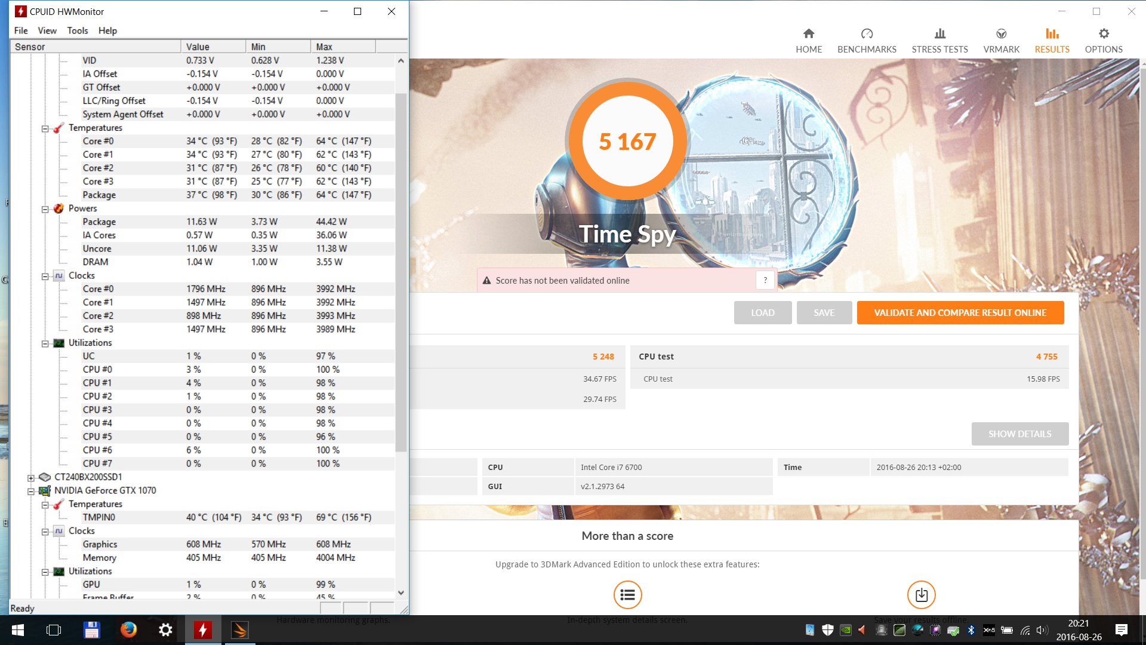Click the Min column header

pyautogui.click(x=278, y=47)
